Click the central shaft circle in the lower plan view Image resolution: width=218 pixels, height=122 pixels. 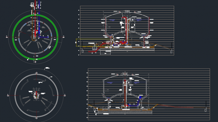click(36, 95)
